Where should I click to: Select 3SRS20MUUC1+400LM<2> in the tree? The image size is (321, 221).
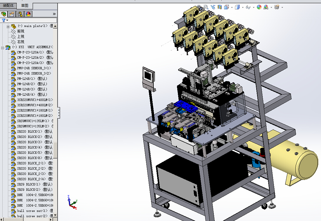pos(35,105)
